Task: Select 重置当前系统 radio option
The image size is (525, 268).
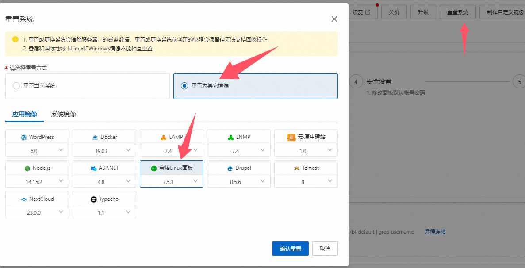Action: point(16,86)
